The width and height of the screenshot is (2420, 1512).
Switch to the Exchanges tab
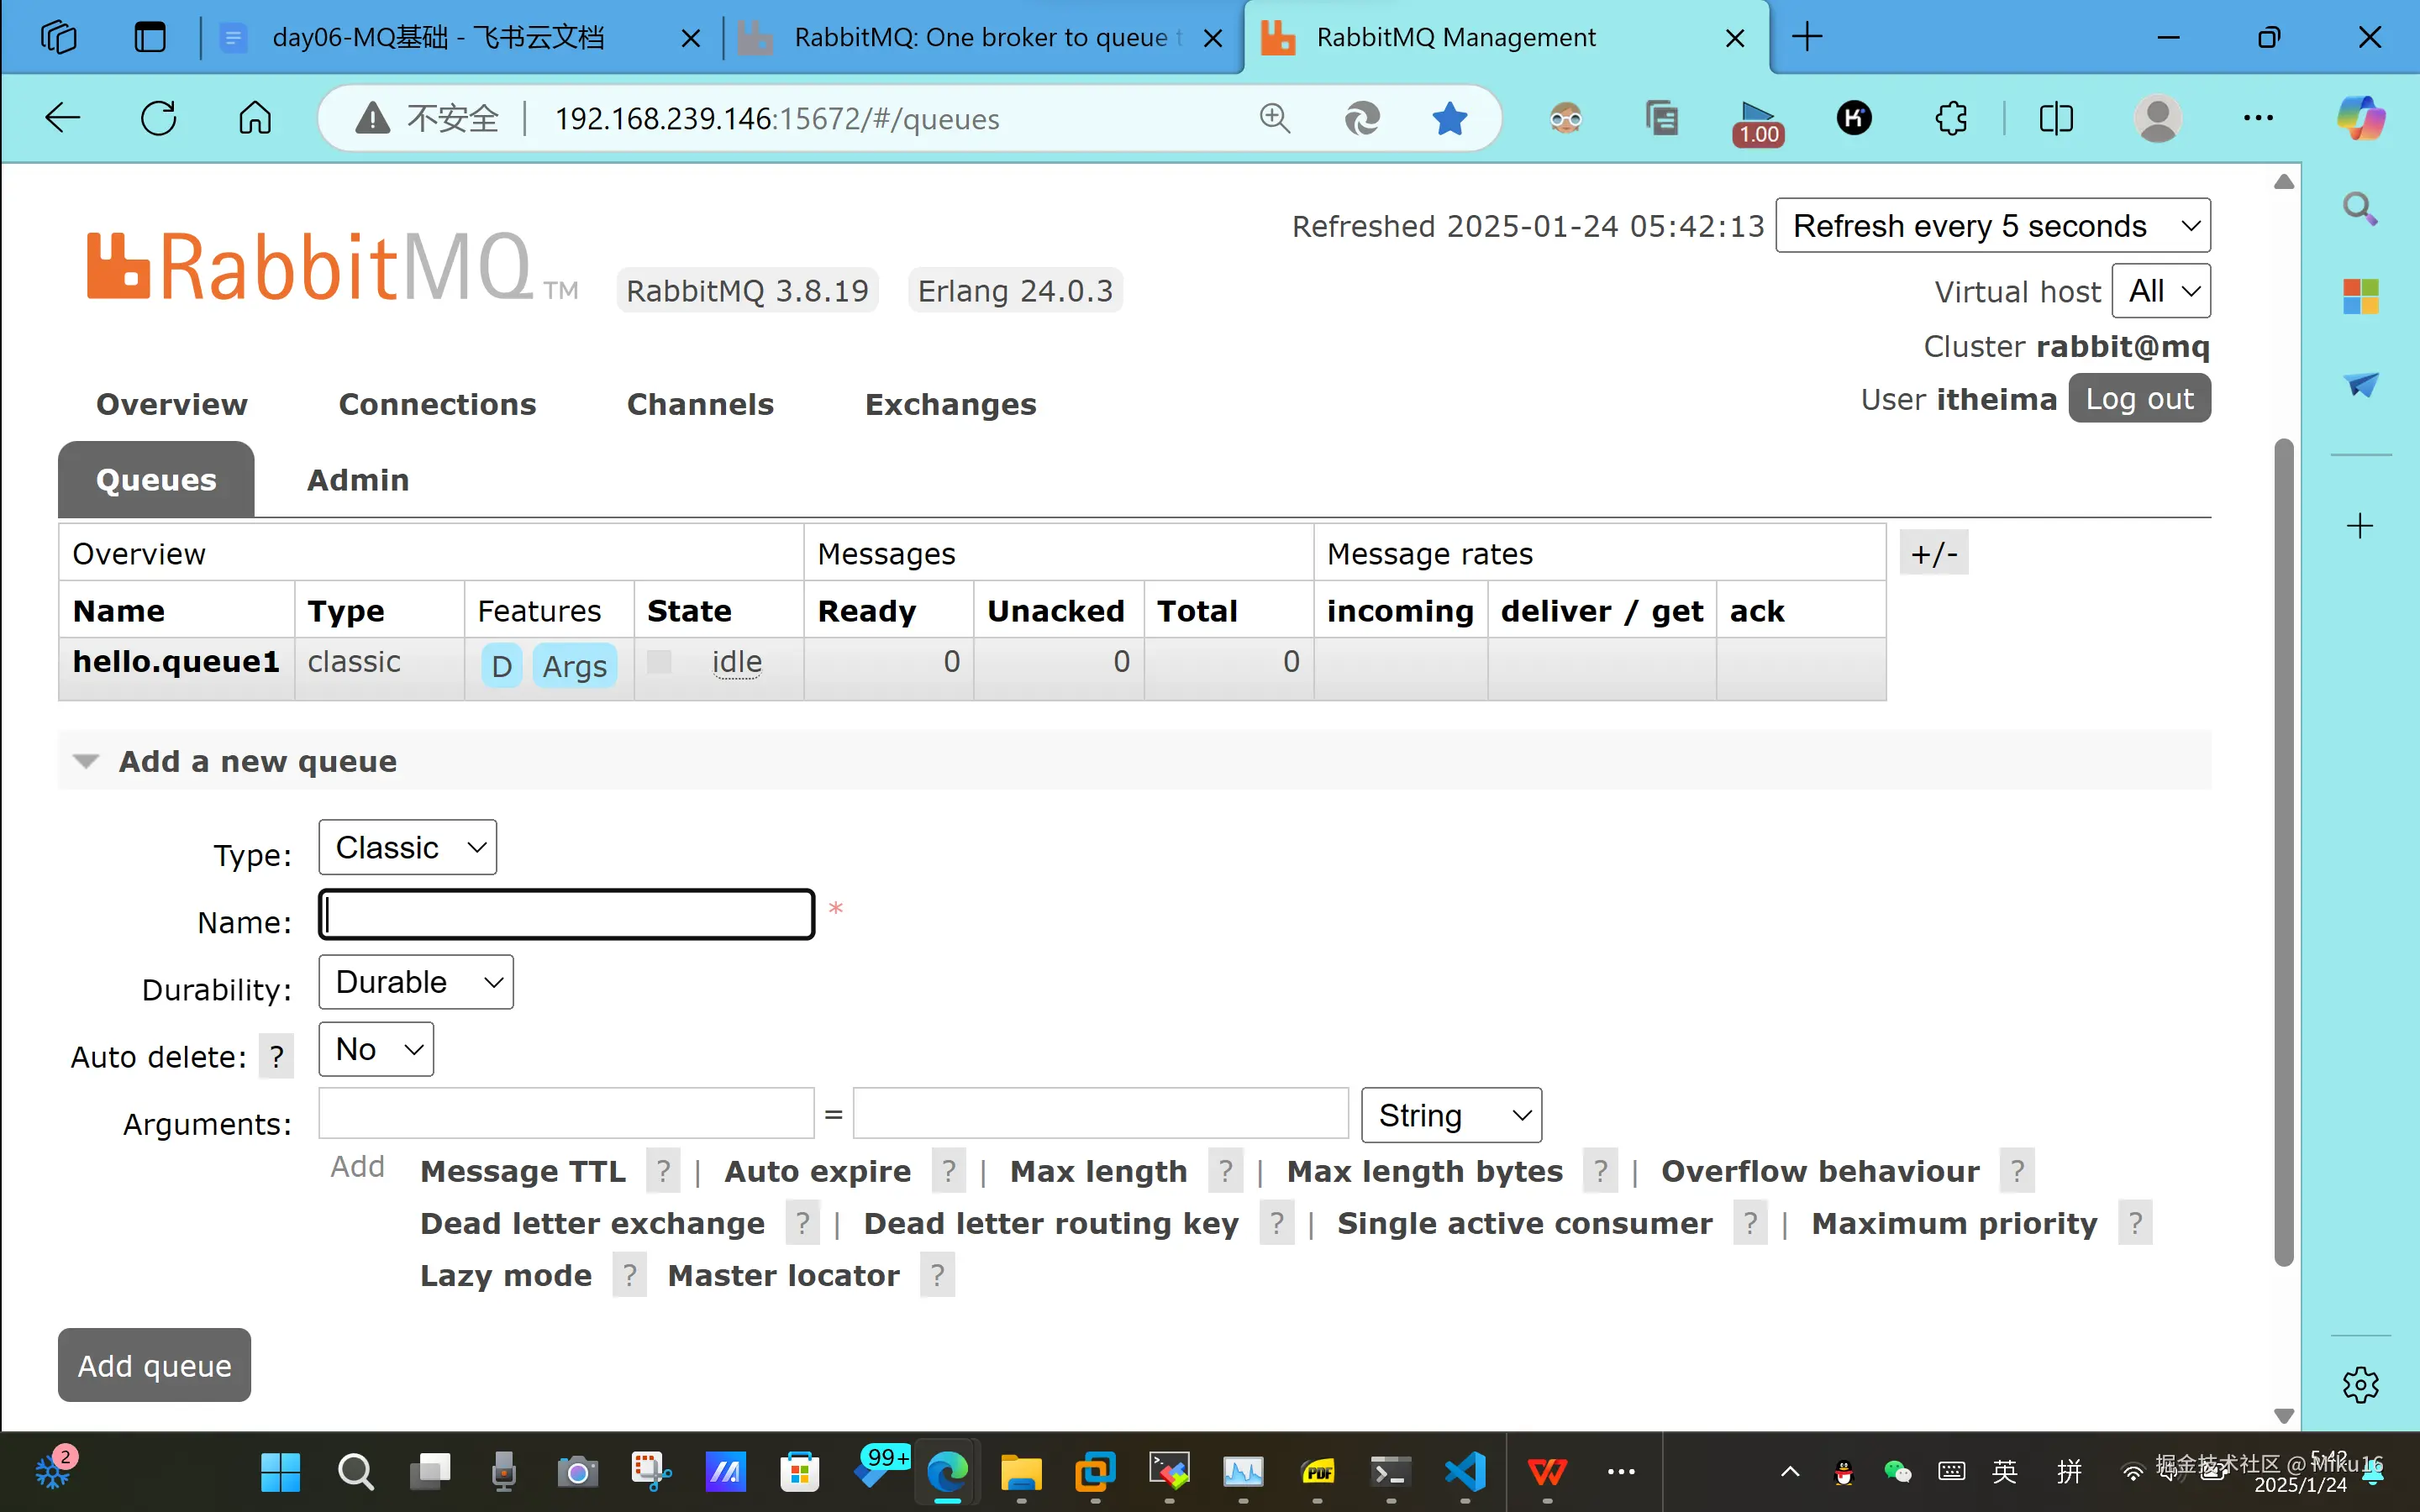pos(950,404)
